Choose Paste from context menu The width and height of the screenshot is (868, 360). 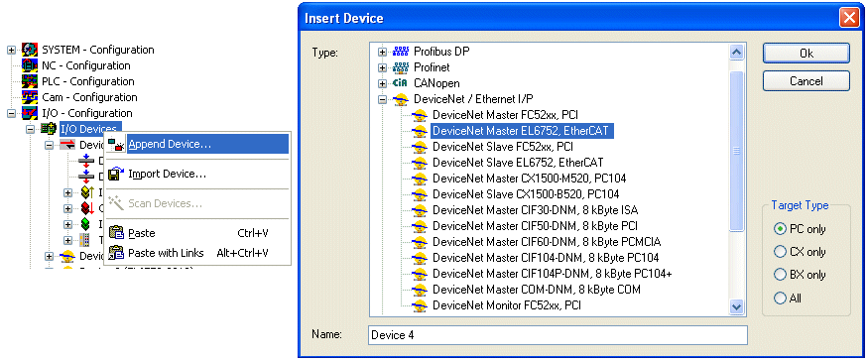[196, 233]
